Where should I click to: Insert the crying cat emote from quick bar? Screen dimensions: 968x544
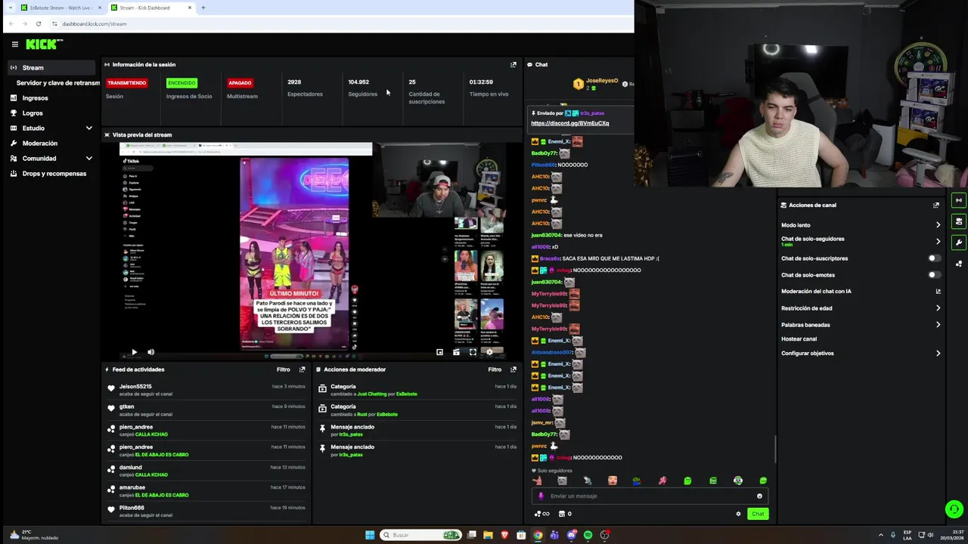click(x=562, y=481)
